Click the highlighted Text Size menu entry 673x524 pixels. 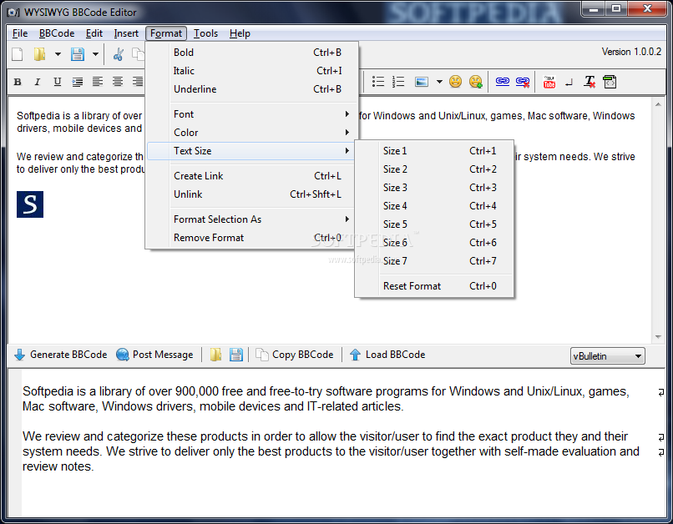tap(250, 151)
